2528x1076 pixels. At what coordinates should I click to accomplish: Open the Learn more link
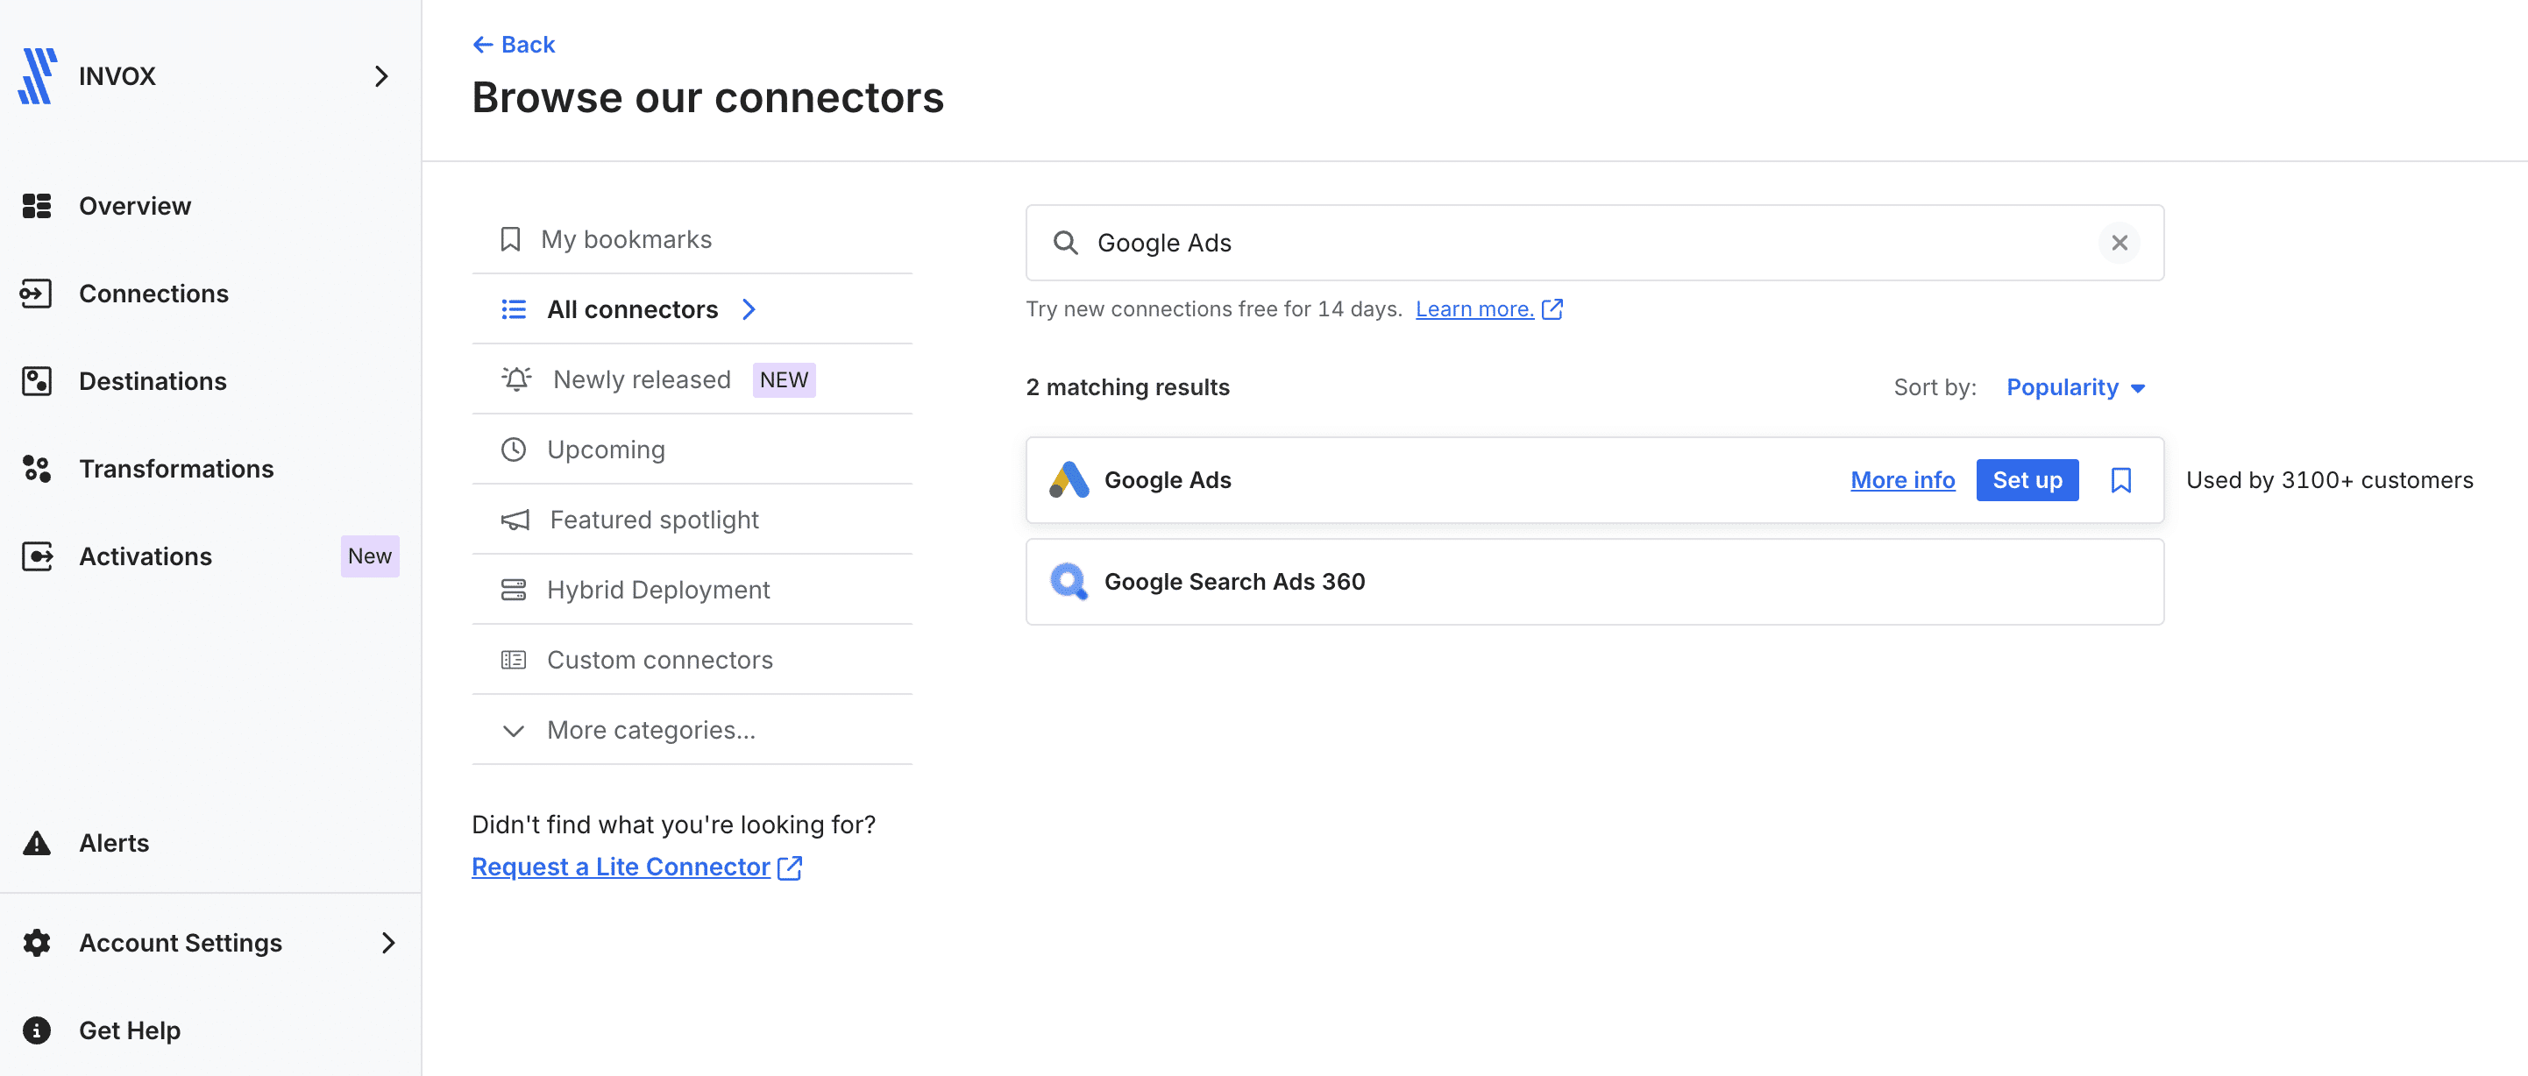point(1474,309)
